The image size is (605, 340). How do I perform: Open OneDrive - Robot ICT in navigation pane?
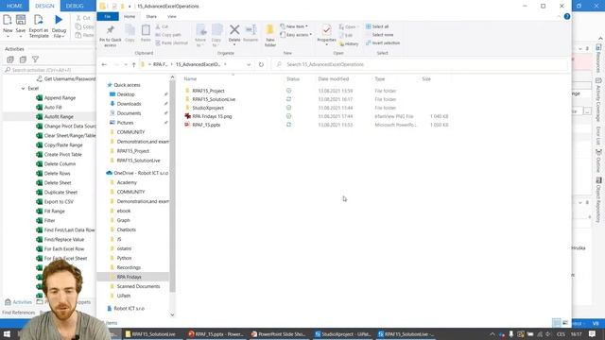[x=141, y=173]
